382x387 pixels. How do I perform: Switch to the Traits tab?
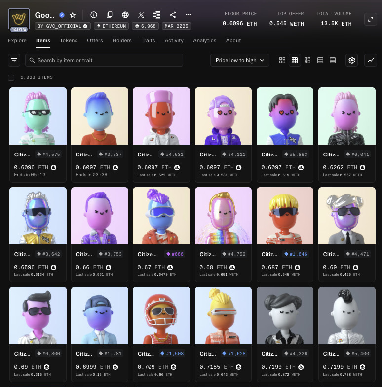[x=148, y=40]
